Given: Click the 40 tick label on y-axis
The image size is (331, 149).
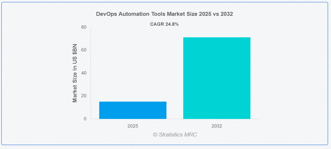Looking at the screenshot, I should (x=84, y=73).
